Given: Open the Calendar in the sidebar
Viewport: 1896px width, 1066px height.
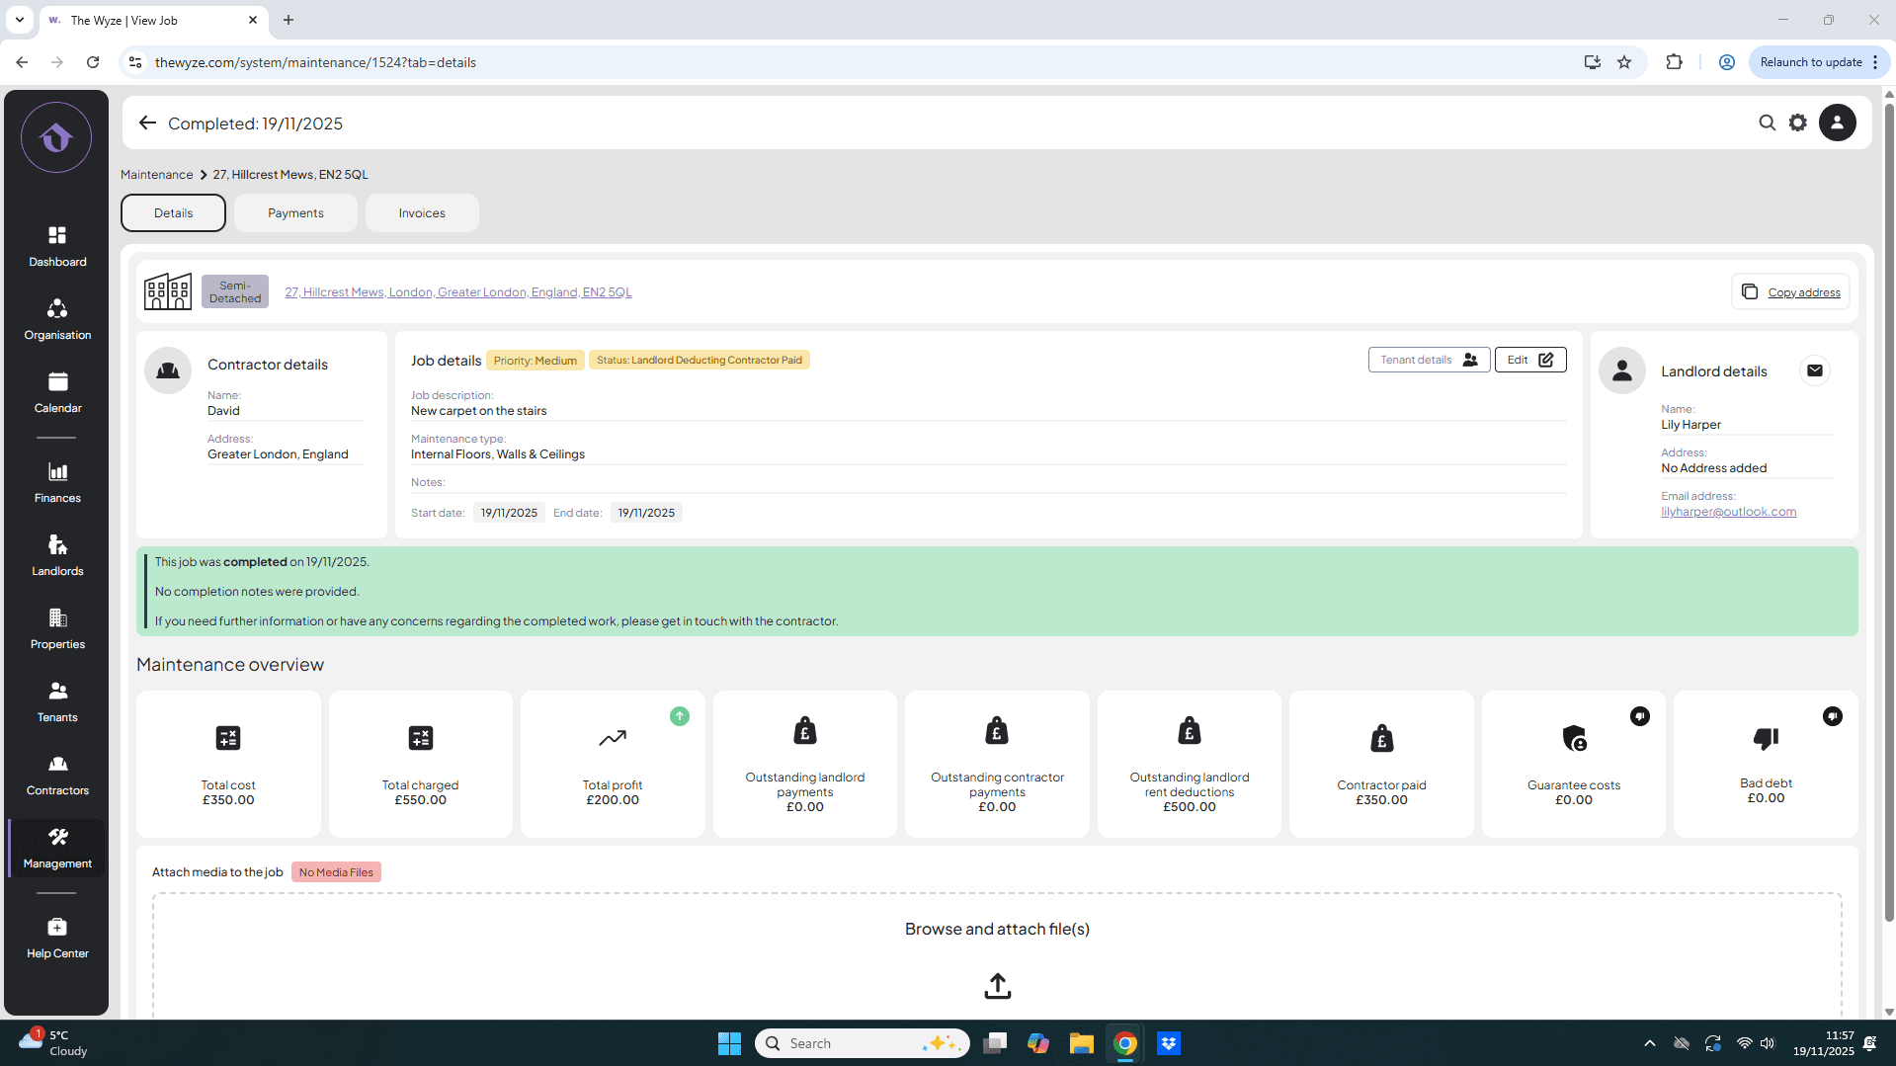Looking at the screenshot, I should click(57, 392).
